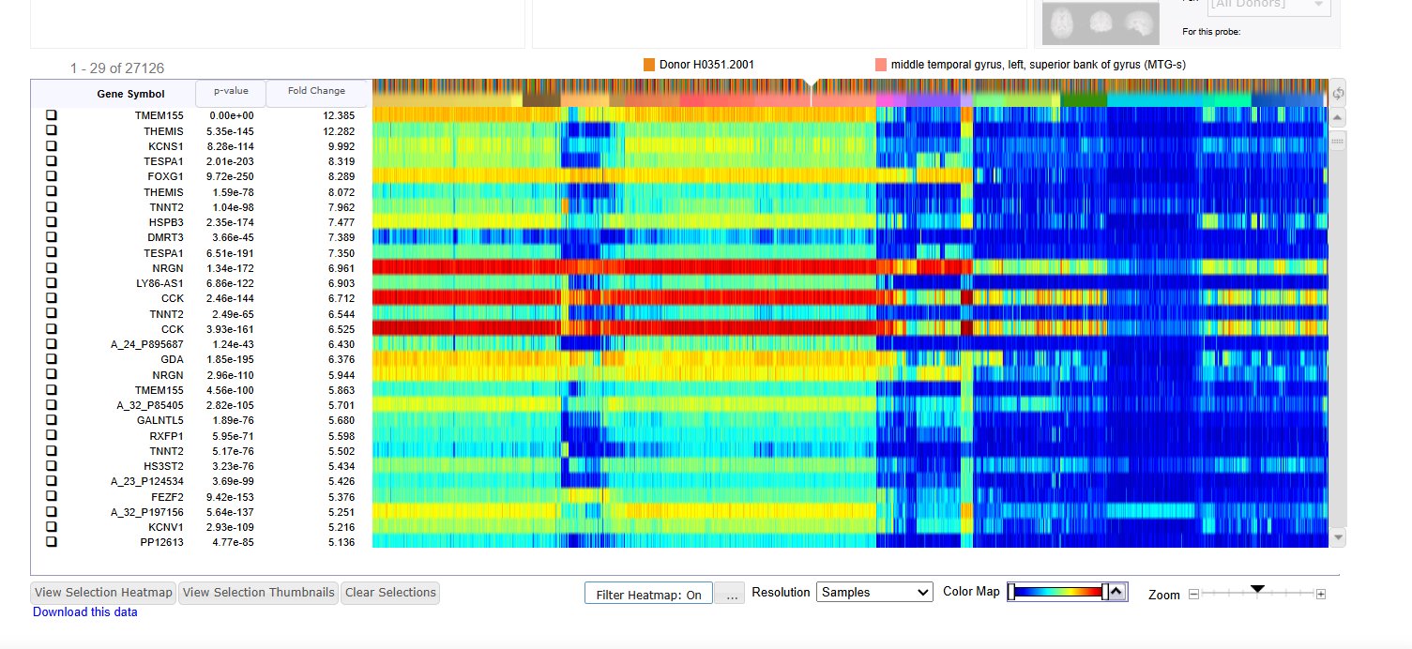
Task: Check the box for TMEM155 top row
Action: point(52,114)
